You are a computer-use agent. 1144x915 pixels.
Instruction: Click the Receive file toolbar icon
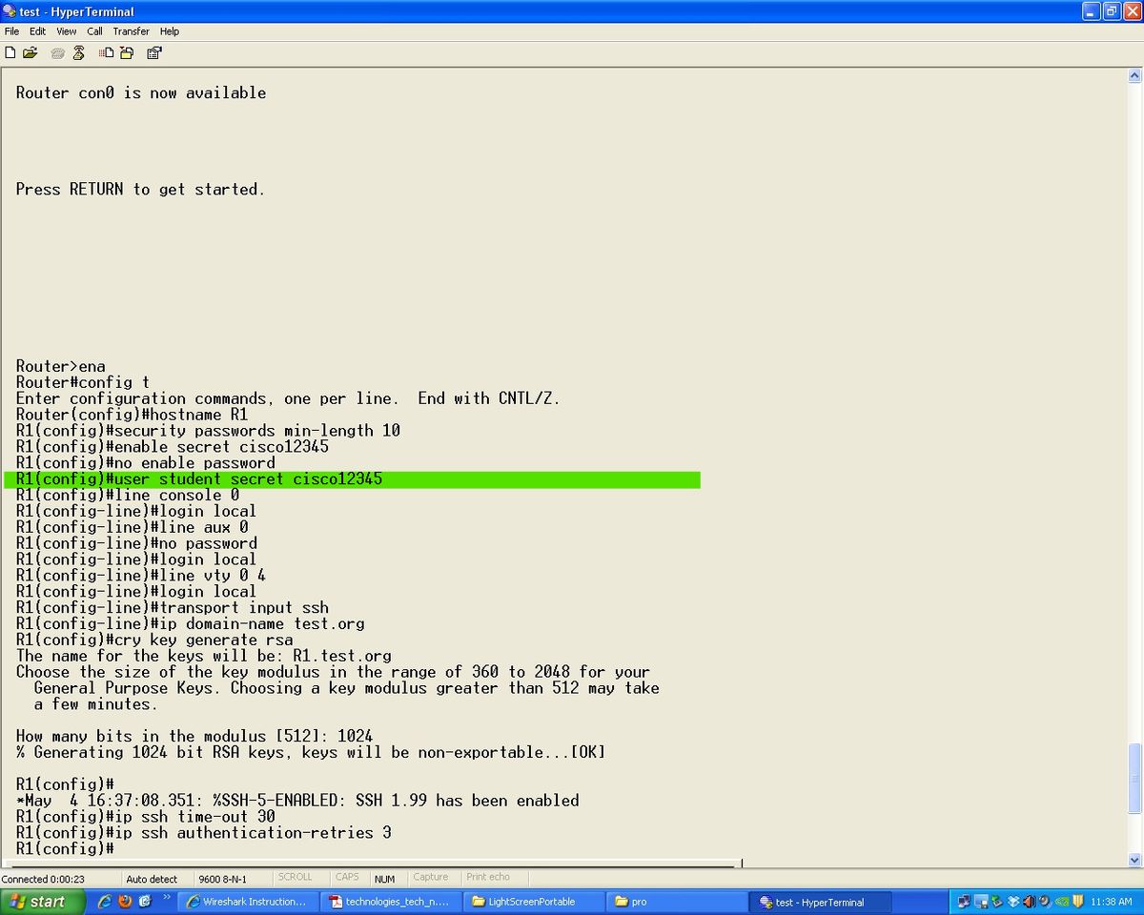[x=127, y=52]
